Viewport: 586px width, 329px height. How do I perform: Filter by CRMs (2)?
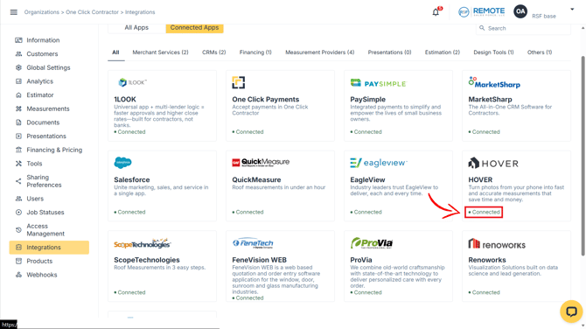213,52
